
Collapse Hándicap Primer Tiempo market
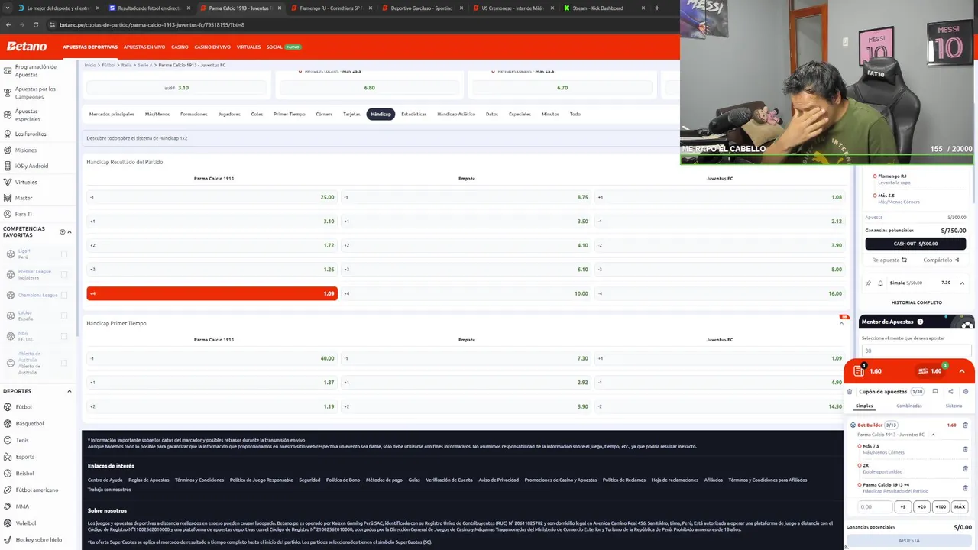[x=841, y=323]
